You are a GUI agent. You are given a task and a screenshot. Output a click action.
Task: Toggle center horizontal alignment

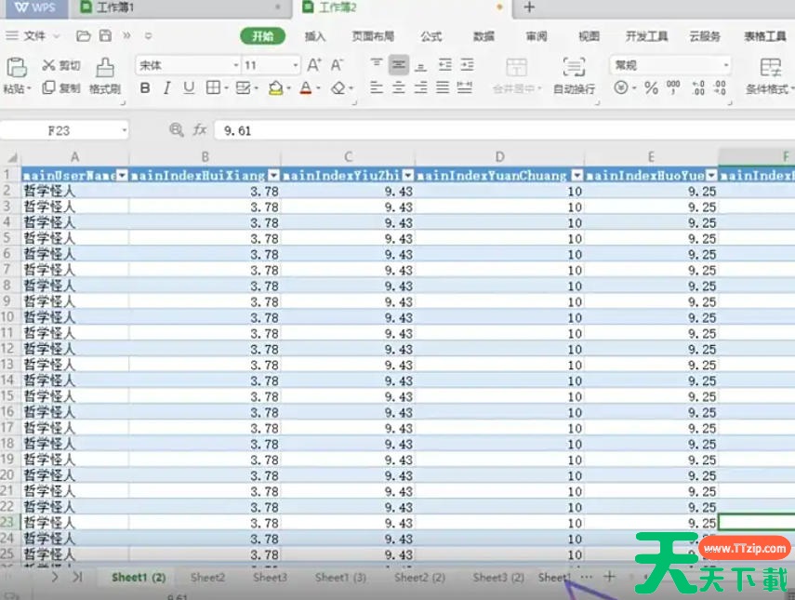(399, 88)
